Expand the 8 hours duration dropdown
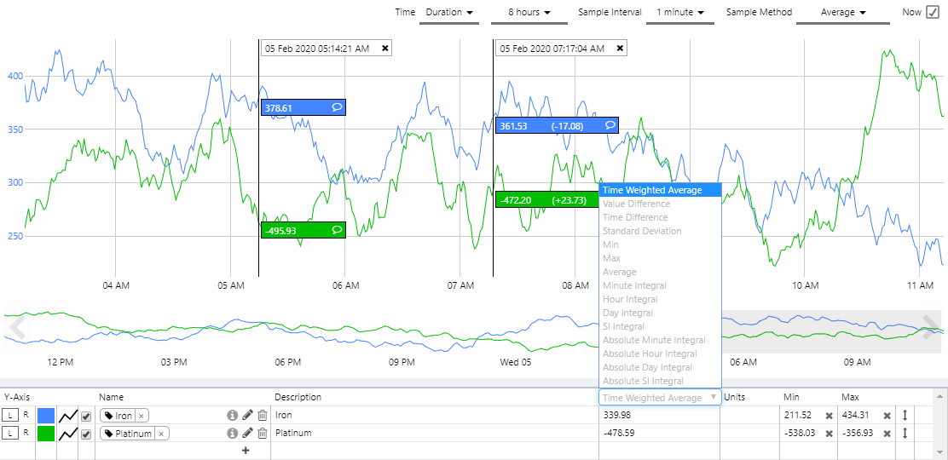Image resolution: width=948 pixels, height=460 pixels. pyautogui.click(x=526, y=13)
